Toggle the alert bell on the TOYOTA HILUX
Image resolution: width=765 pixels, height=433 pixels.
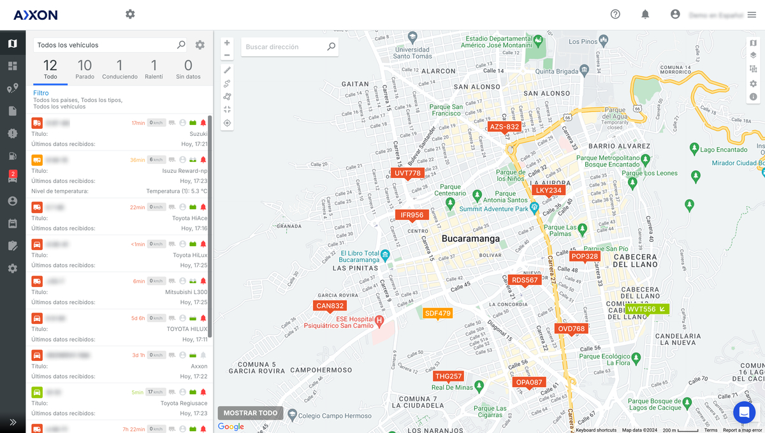pyautogui.click(x=203, y=318)
